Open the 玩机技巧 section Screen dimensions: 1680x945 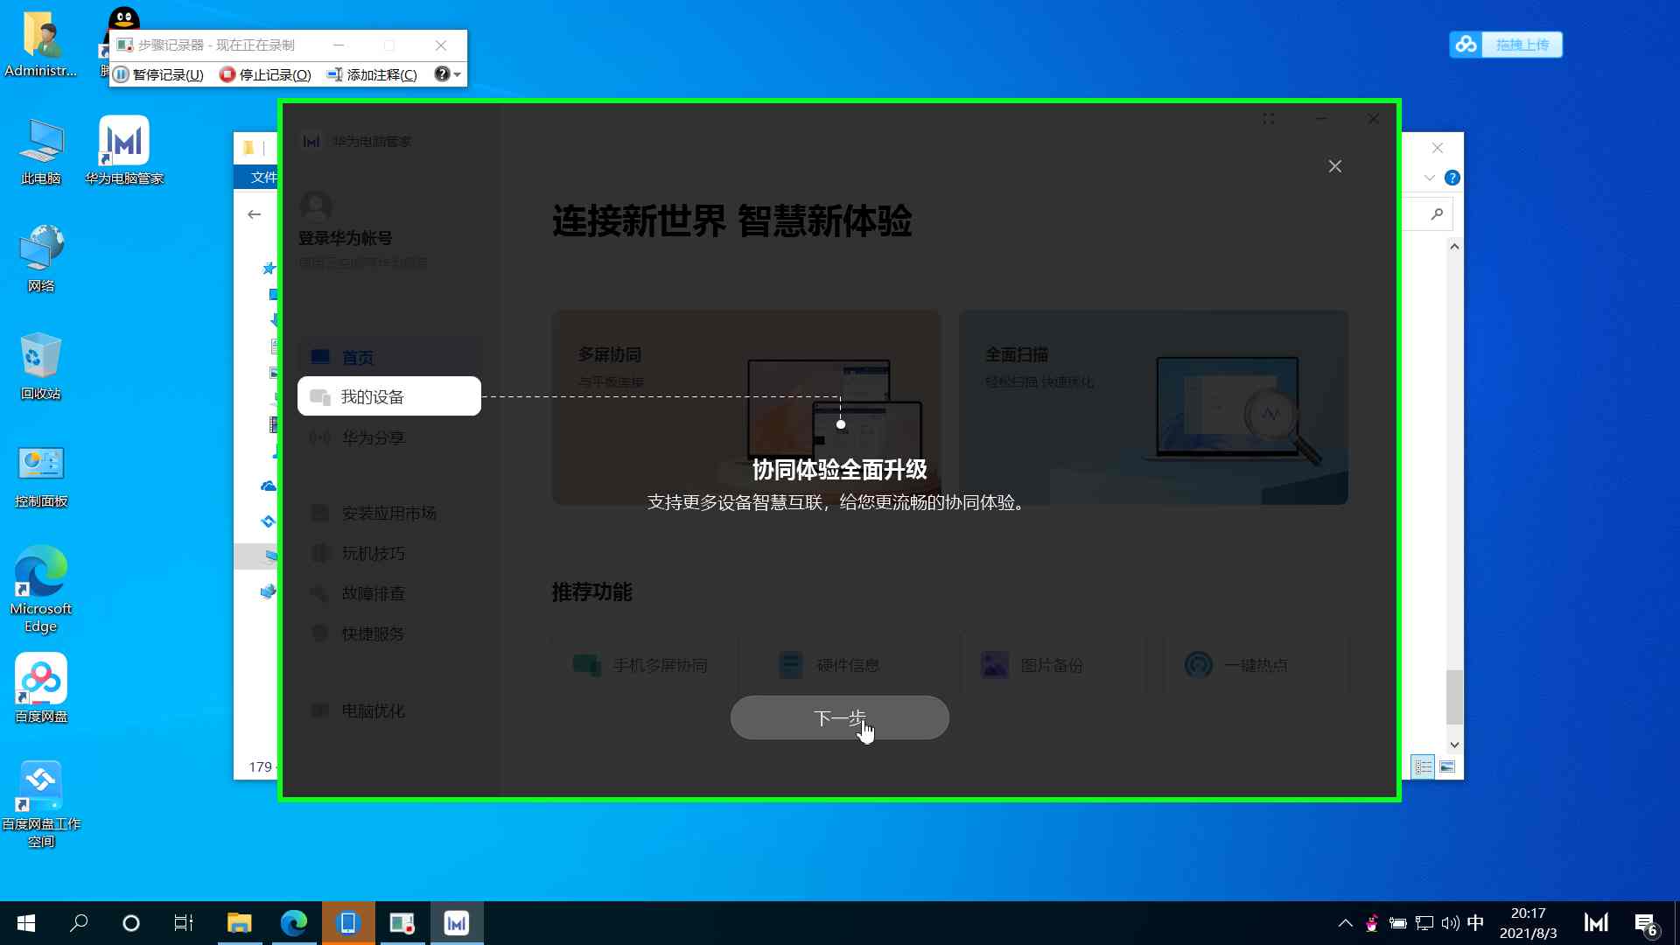(x=374, y=552)
